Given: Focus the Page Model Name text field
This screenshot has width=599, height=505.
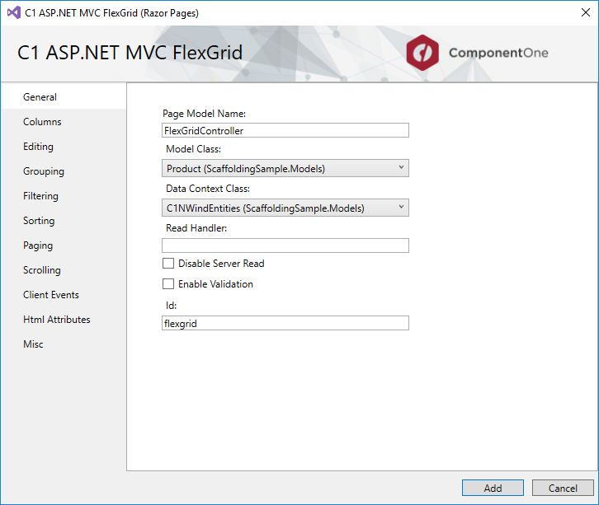Looking at the screenshot, I should [285, 130].
